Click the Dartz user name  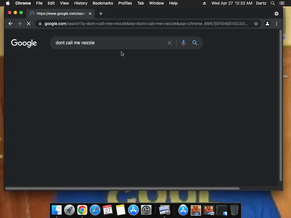(x=261, y=3)
